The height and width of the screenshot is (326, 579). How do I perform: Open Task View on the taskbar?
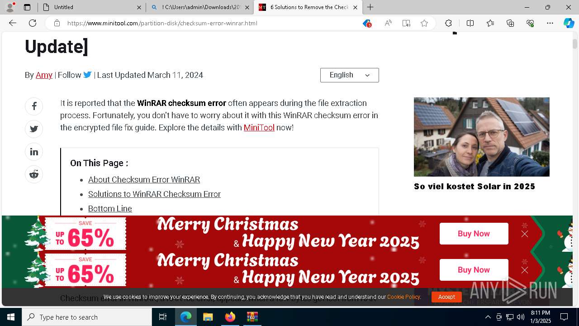(x=163, y=317)
